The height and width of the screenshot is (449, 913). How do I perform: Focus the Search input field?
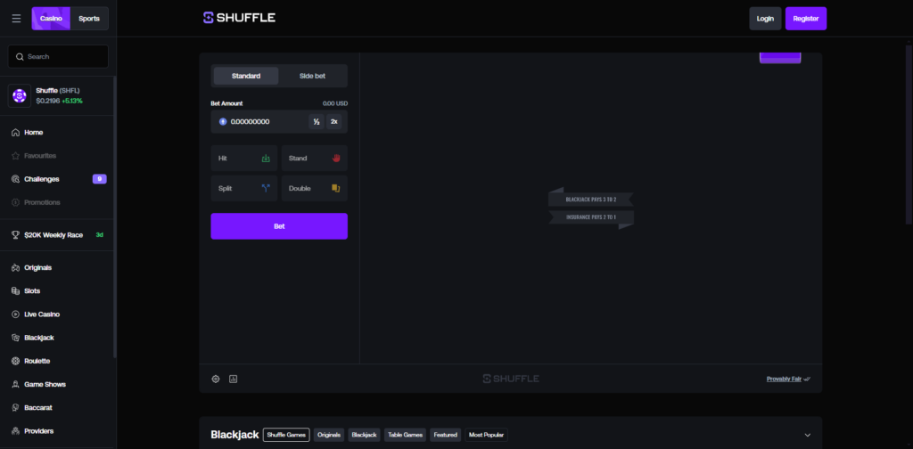click(x=58, y=56)
